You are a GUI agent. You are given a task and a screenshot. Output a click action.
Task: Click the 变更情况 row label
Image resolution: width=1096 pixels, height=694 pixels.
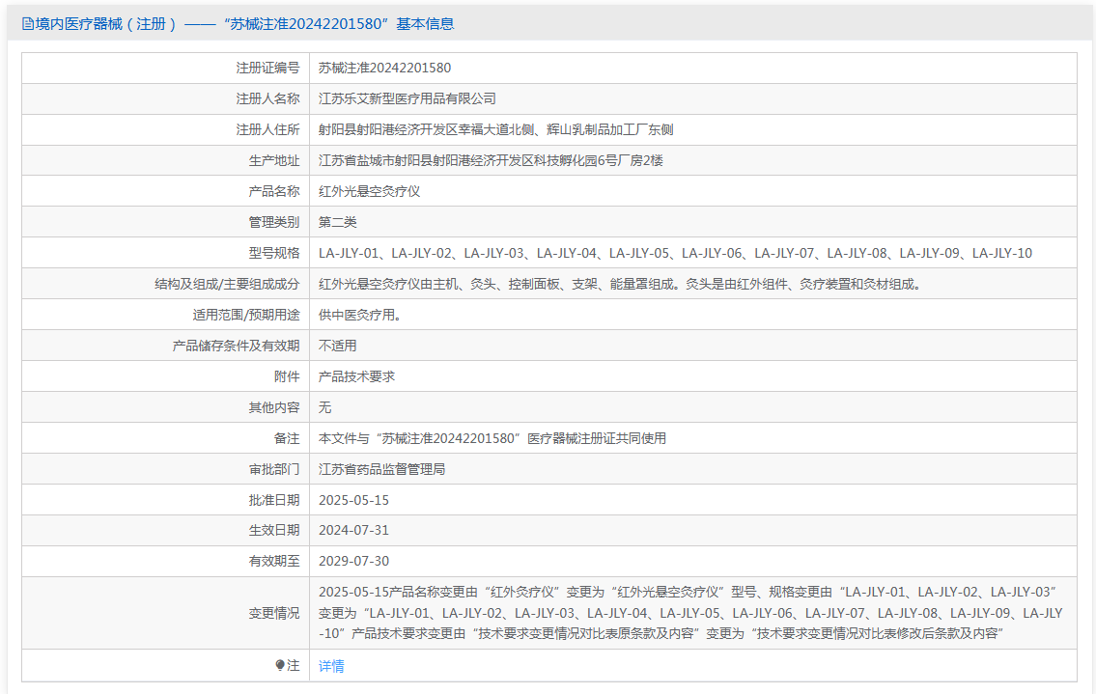[x=274, y=613]
